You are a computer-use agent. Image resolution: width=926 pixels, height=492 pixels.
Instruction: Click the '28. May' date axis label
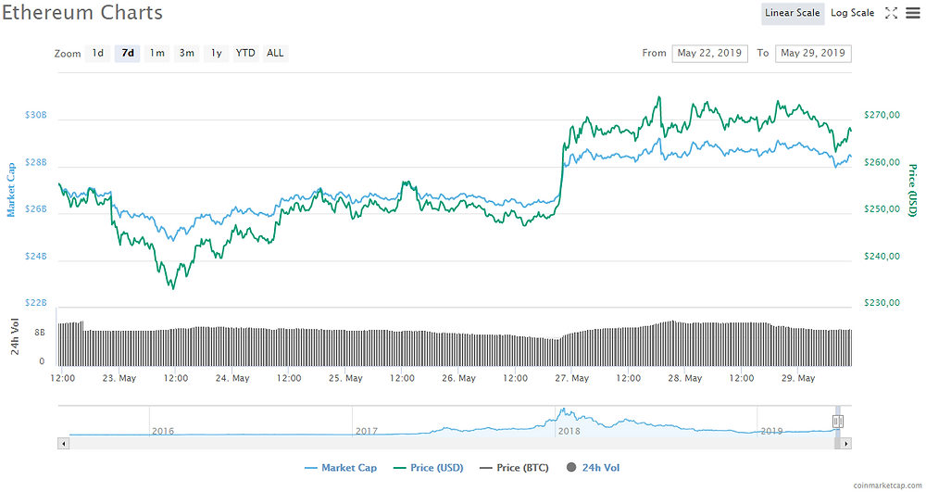click(x=685, y=378)
